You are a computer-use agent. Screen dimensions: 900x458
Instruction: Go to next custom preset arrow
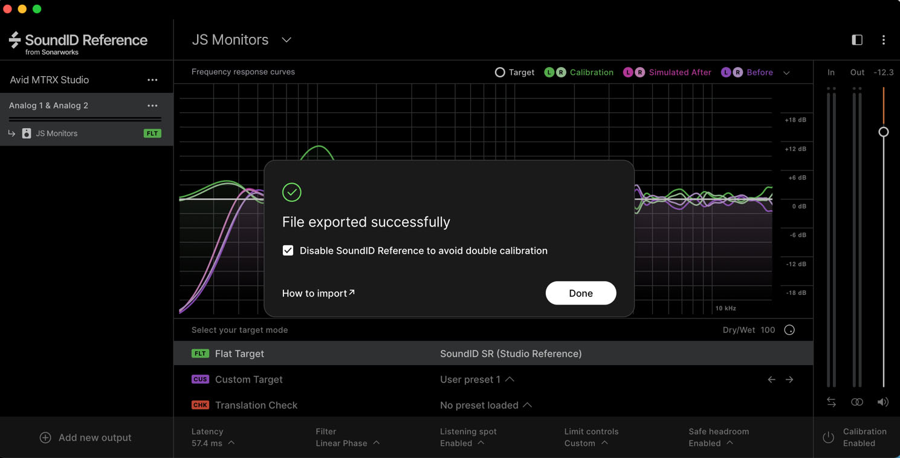[789, 379]
